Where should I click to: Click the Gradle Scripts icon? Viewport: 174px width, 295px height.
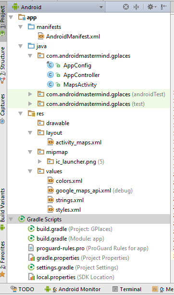point(22,219)
